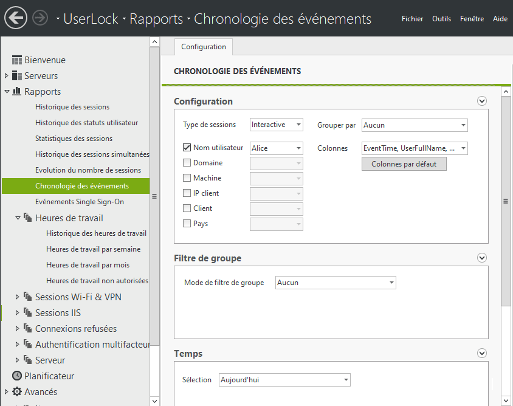This screenshot has height=406, width=513.
Task: Uncheck the Nom utilisateur checkbox
Action: click(x=187, y=148)
